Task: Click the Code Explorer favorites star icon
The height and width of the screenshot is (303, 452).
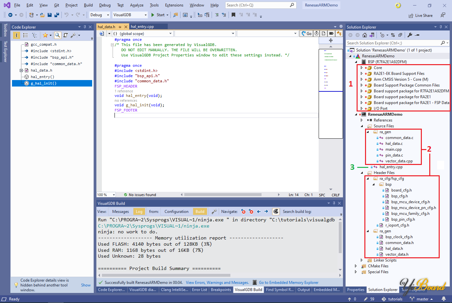Action: (x=45, y=35)
